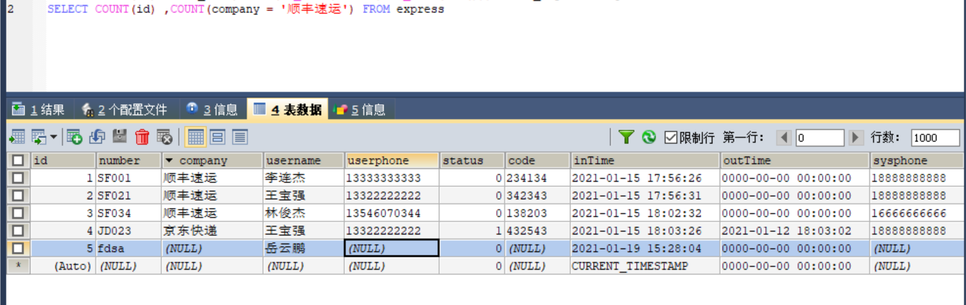This screenshot has width=966, height=305.
Task: Toggle the 限制行 checkbox
Action: (671, 138)
